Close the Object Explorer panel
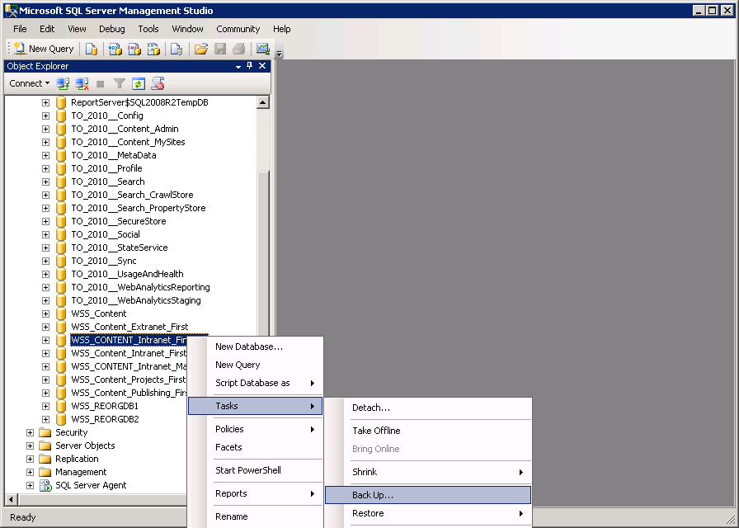This screenshot has width=739, height=528. click(262, 66)
